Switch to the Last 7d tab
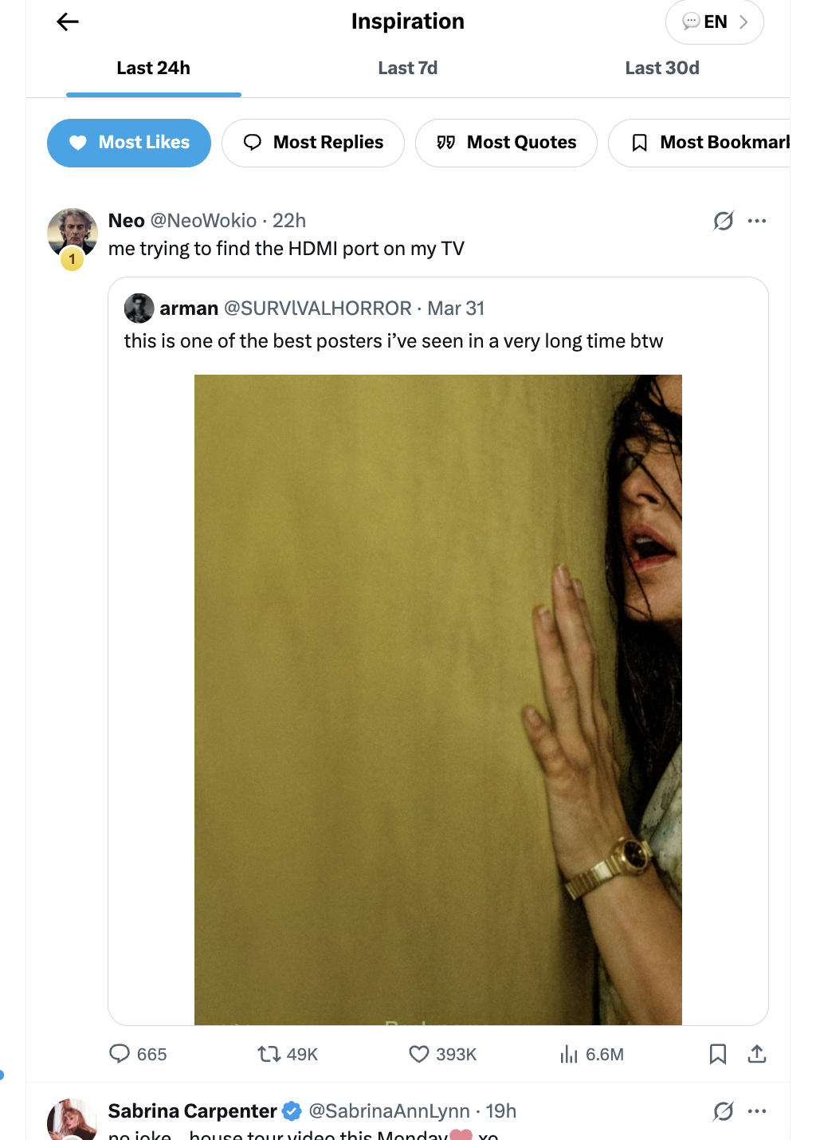The image size is (816, 1140). pyautogui.click(x=407, y=68)
